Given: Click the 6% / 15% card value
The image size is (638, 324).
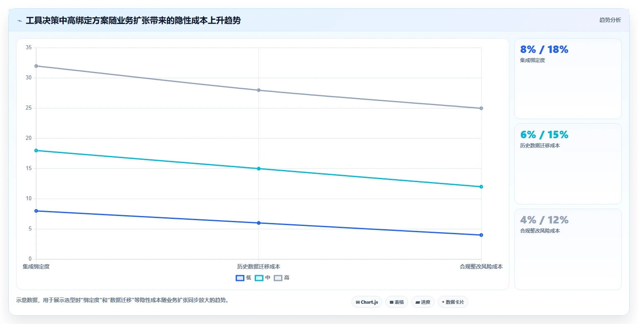Looking at the screenshot, I should [x=544, y=135].
